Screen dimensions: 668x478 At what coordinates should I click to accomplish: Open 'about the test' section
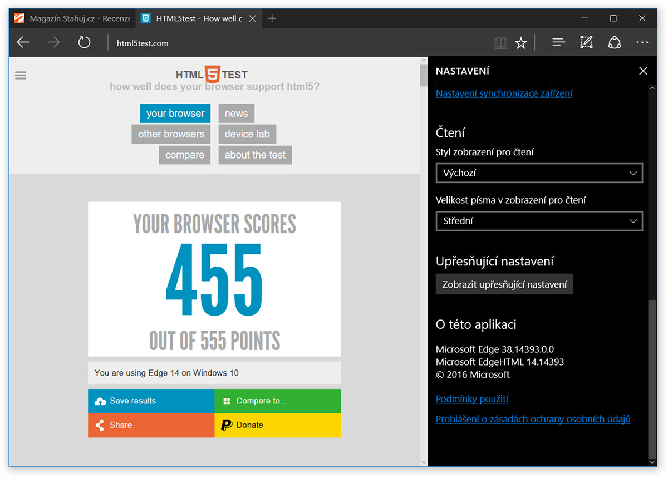click(255, 155)
